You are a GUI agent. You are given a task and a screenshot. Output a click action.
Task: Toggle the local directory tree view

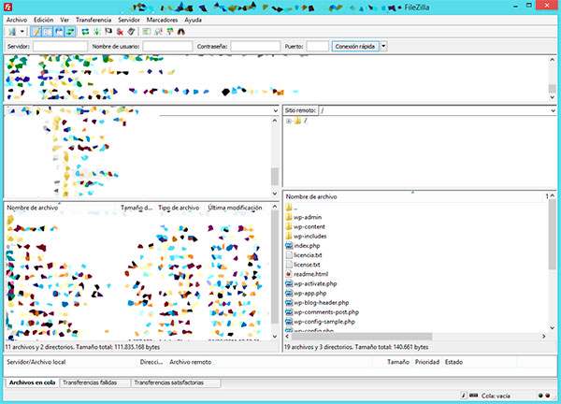point(48,32)
